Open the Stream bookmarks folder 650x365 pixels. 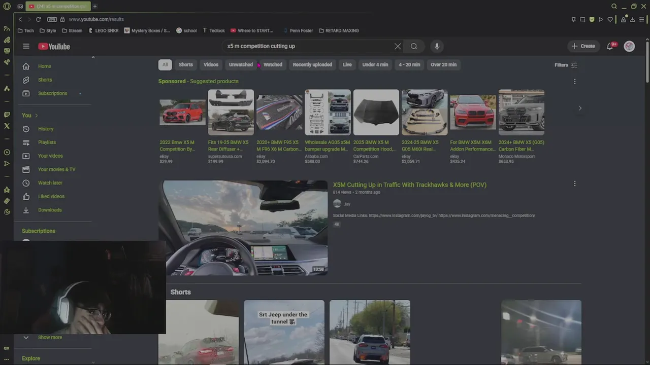click(72, 30)
